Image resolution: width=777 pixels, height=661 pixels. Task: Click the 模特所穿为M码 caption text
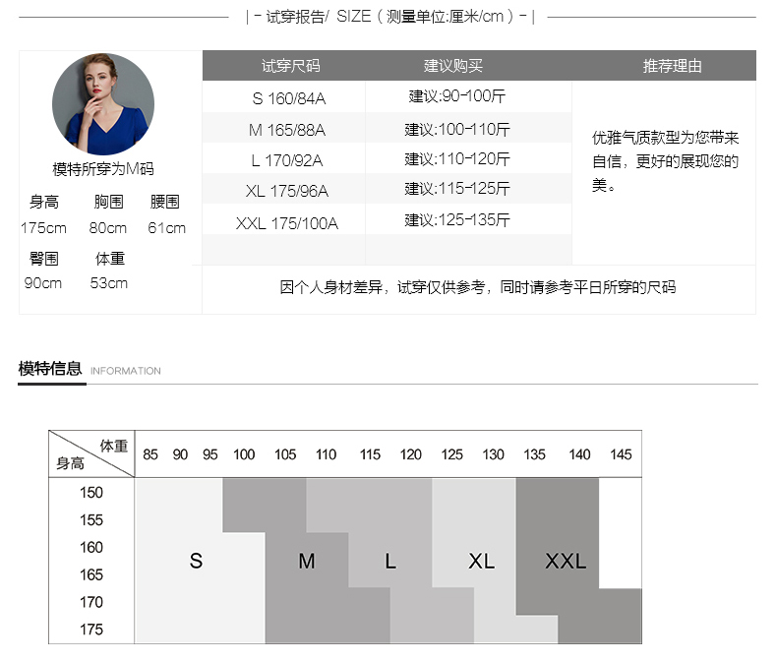(102, 169)
